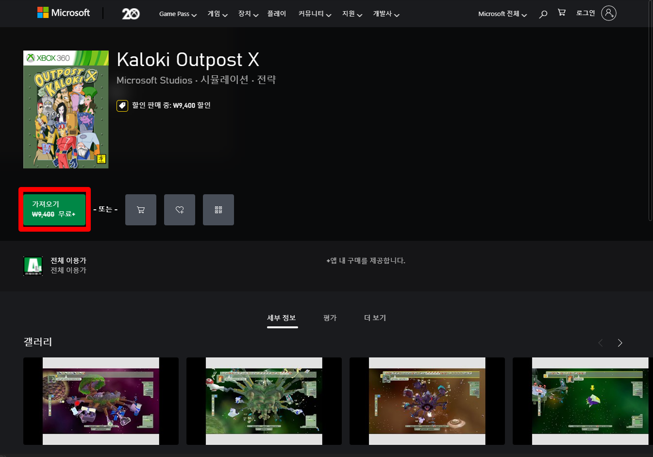This screenshot has width=653, height=457.
Task: Click the discount tag icon
Action: tap(122, 105)
